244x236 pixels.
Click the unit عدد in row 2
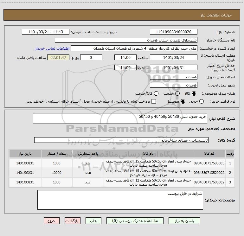88,173
